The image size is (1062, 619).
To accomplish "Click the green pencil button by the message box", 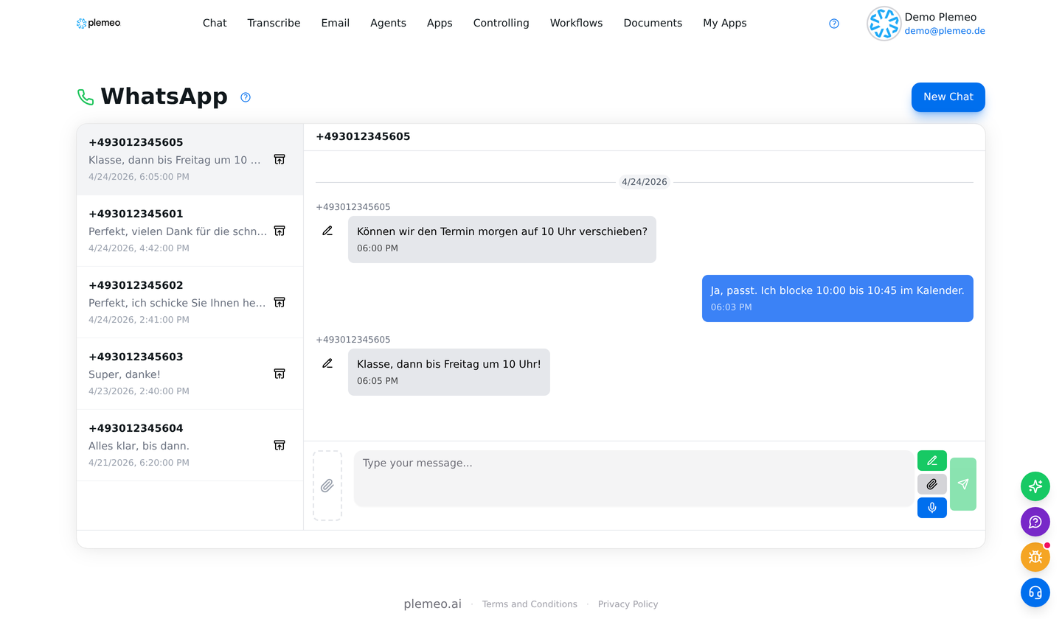I will coord(932,461).
